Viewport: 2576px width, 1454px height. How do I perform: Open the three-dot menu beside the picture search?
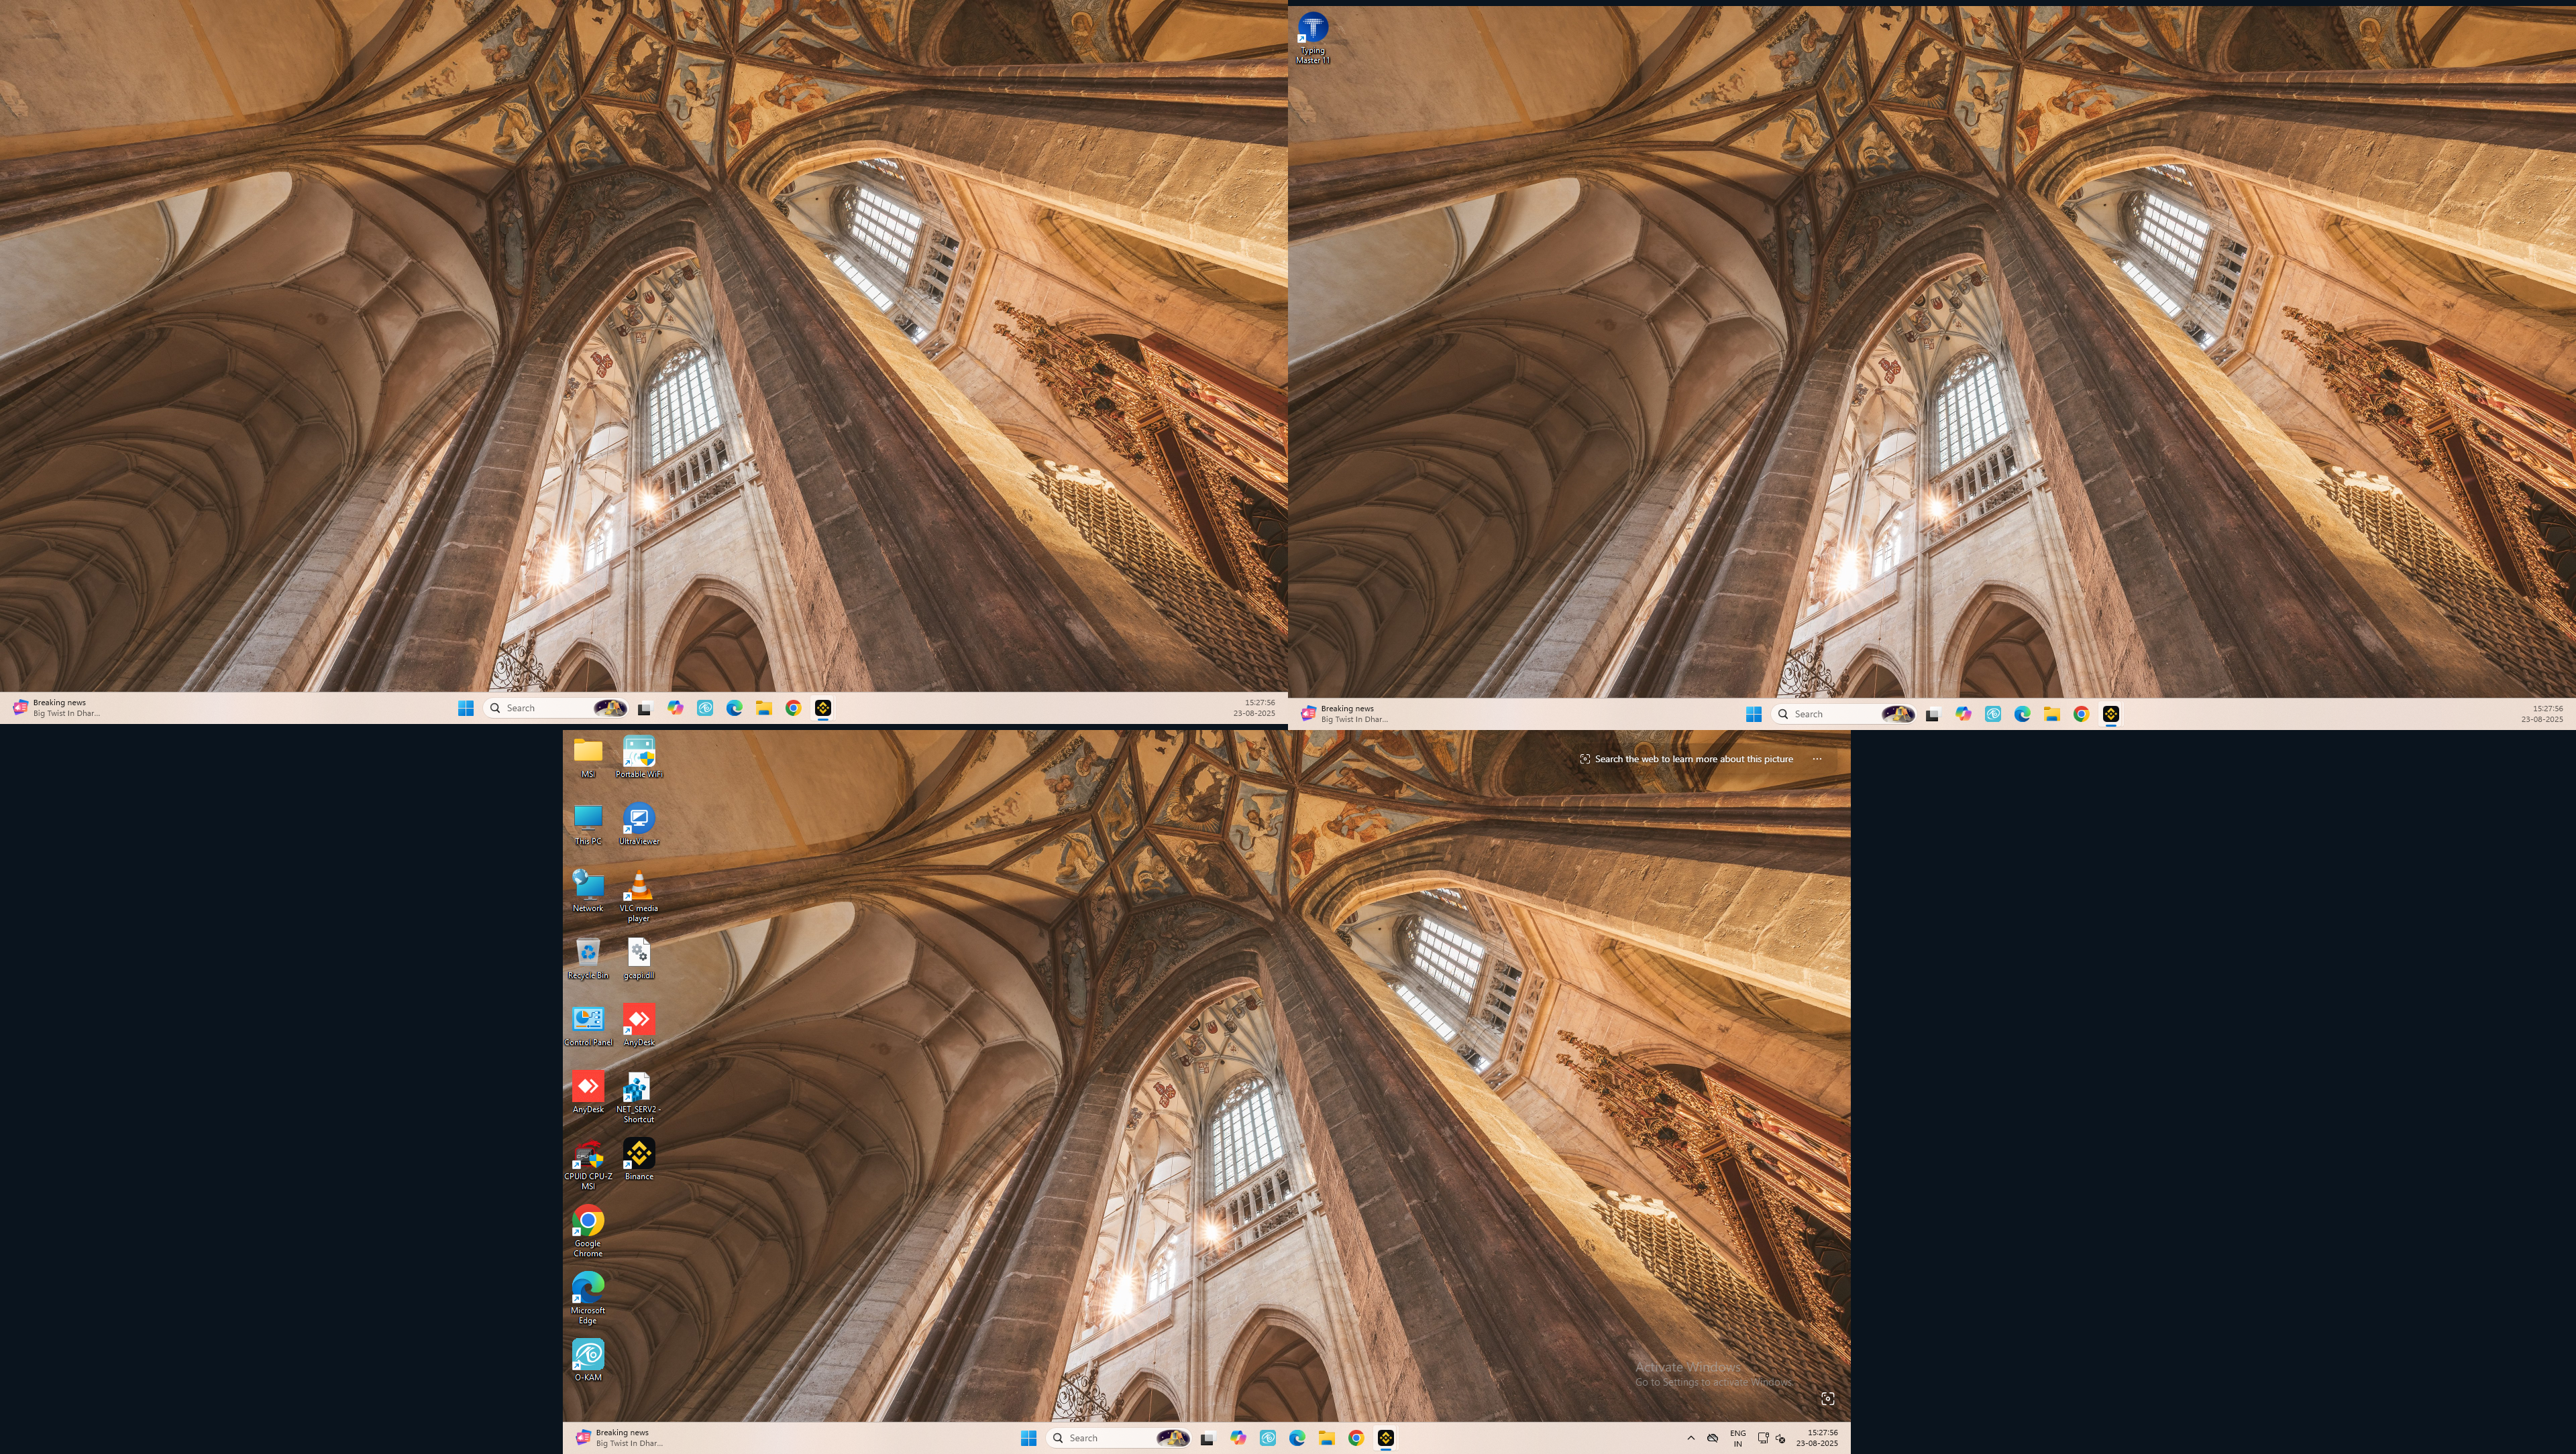pos(1817,760)
